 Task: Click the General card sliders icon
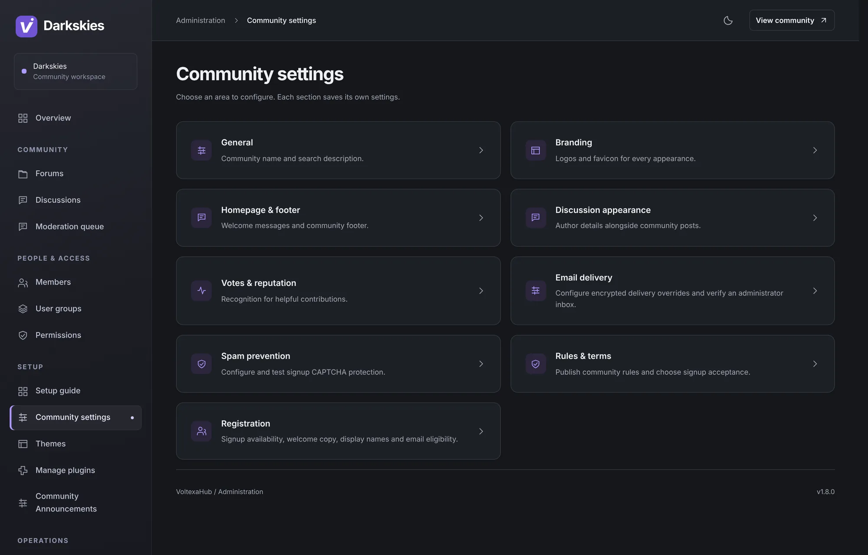(x=201, y=150)
